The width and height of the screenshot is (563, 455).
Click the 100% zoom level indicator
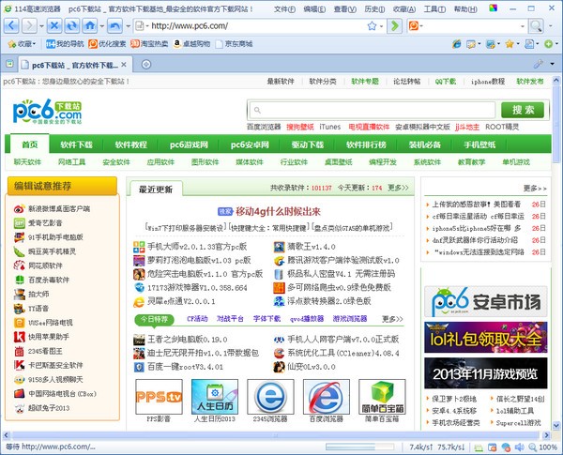(x=548, y=447)
